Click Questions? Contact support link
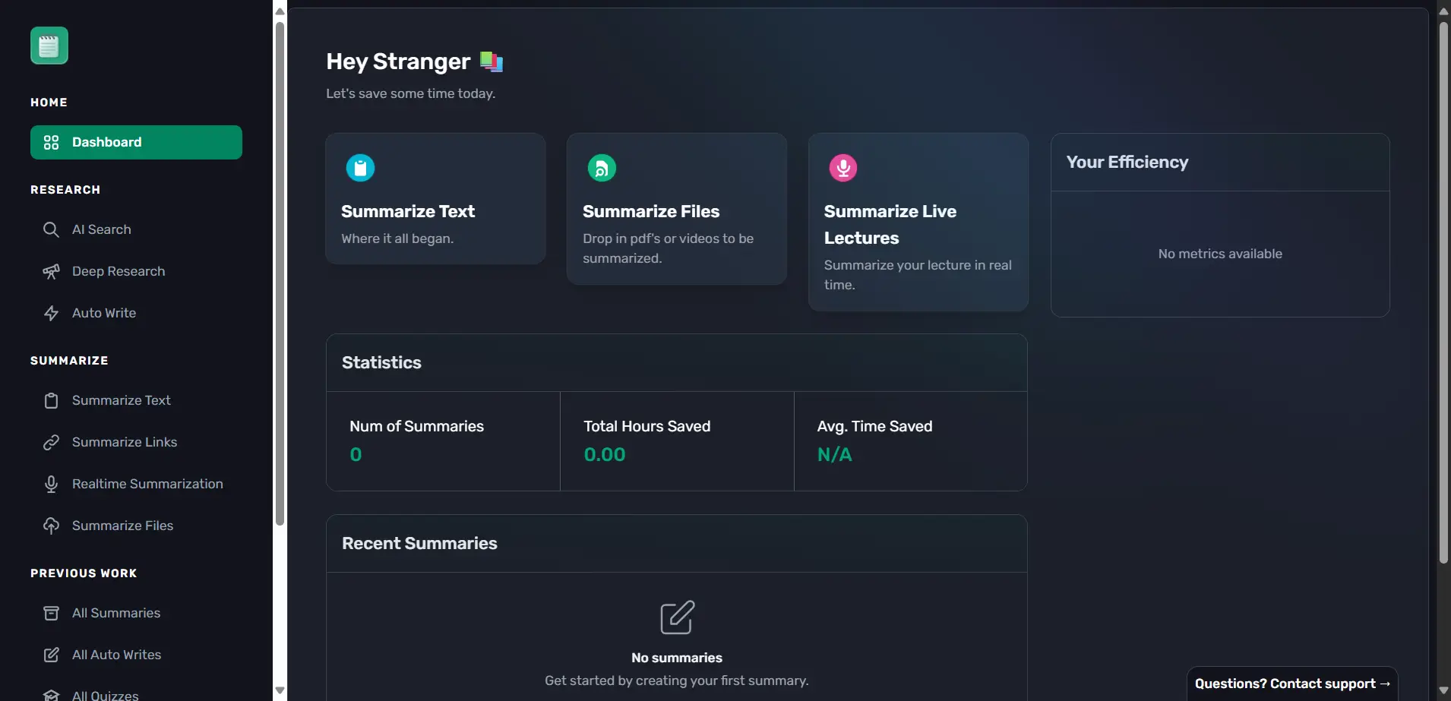The height and width of the screenshot is (701, 1451). (x=1291, y=684)
